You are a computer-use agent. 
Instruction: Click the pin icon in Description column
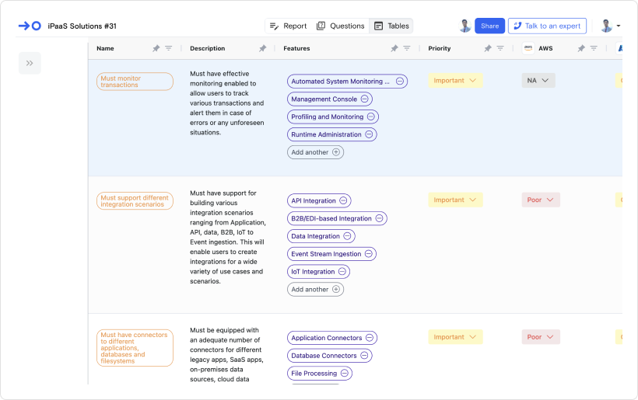[x=262, y=48]
